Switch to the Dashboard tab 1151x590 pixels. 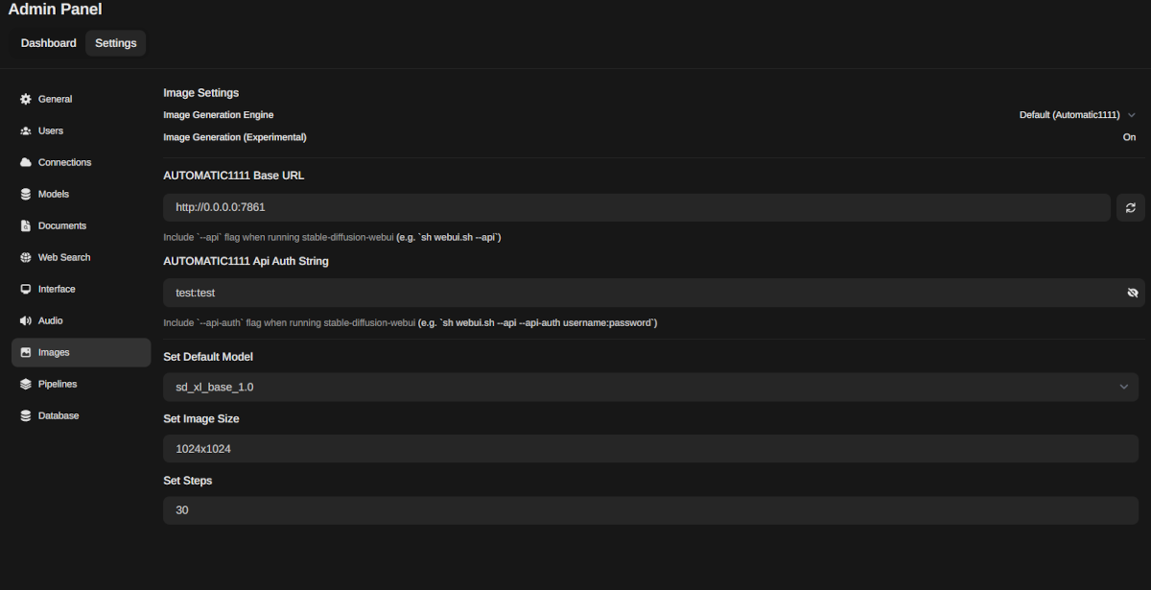click(x=49, y=43)
